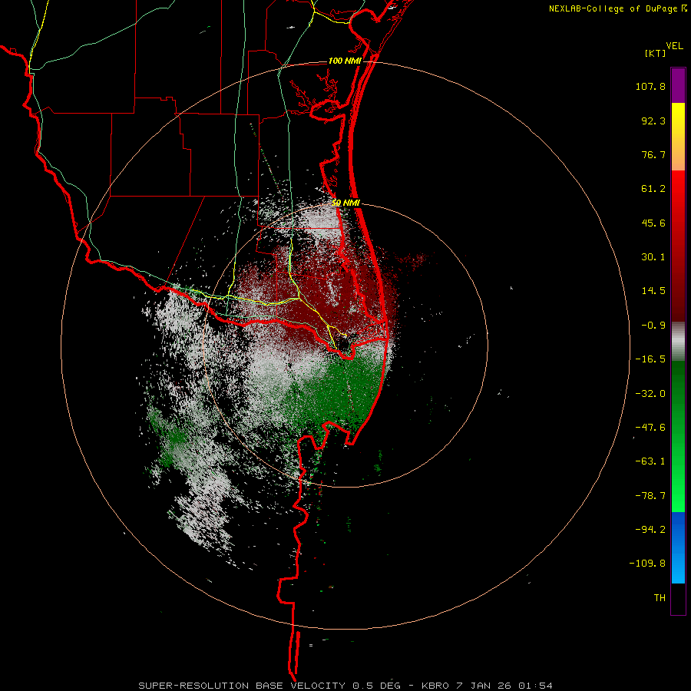Click the -94.2 velocity scale value
691x691 pixels.
(650, 529)
